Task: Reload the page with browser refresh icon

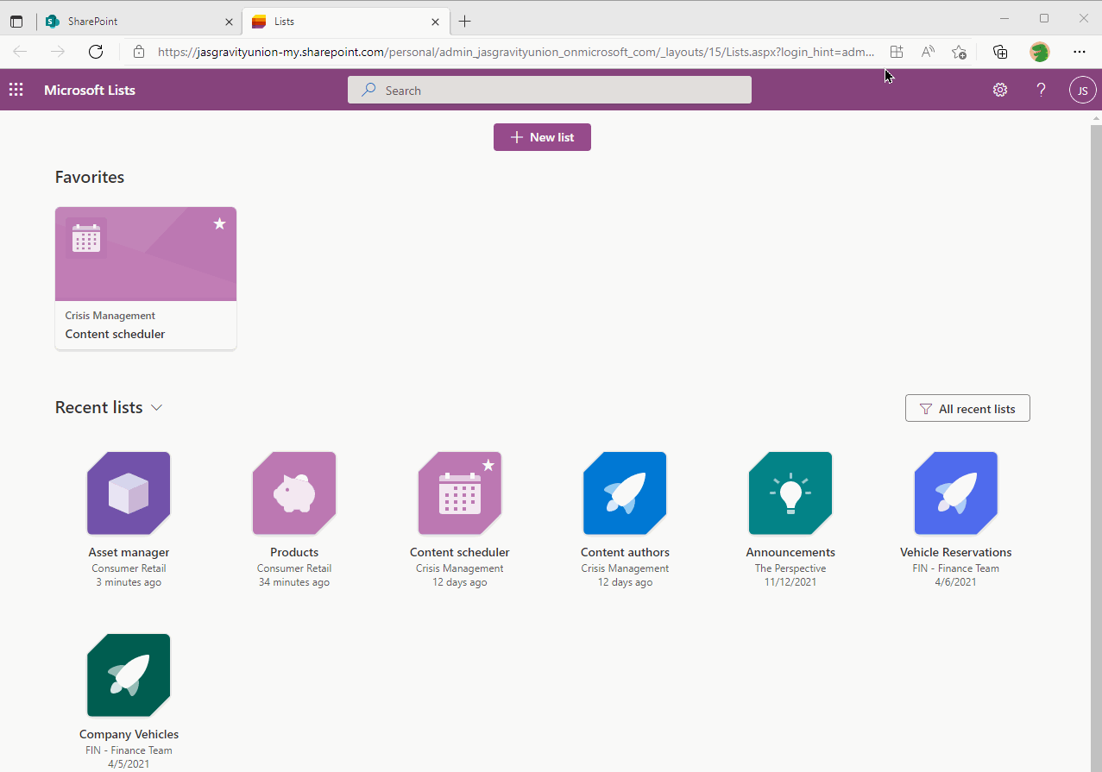Action: coord(96,52)
